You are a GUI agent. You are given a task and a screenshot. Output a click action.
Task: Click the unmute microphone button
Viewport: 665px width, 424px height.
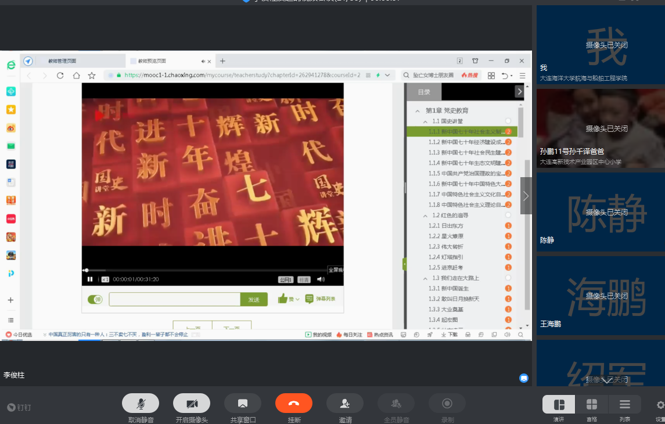140,403
